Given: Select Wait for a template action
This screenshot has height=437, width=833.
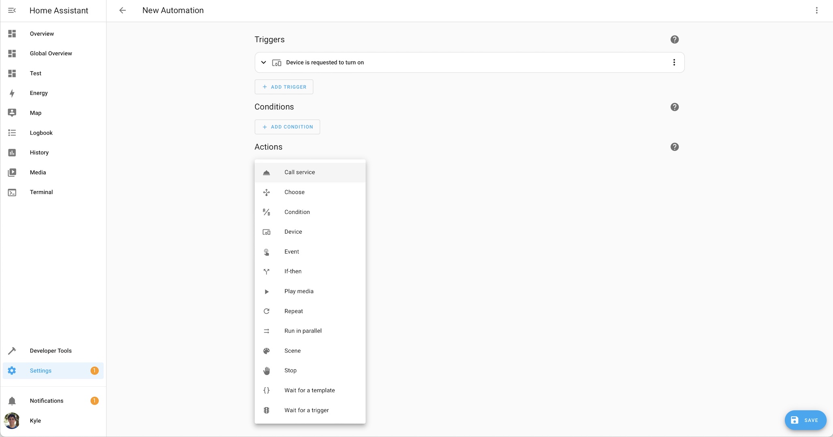Looking at the screenshot, I should tap(310, 391).
